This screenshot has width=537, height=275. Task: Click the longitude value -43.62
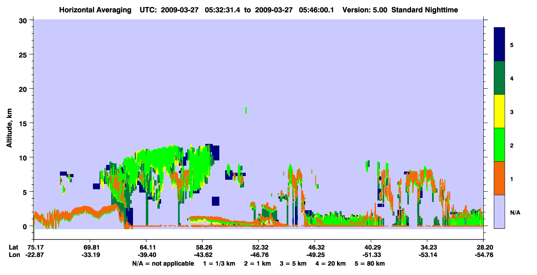pyautogui.click(x=202, y=255)
